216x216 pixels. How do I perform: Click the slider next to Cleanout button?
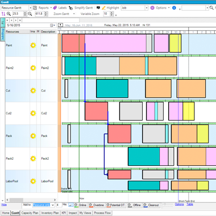click(168, 205)
